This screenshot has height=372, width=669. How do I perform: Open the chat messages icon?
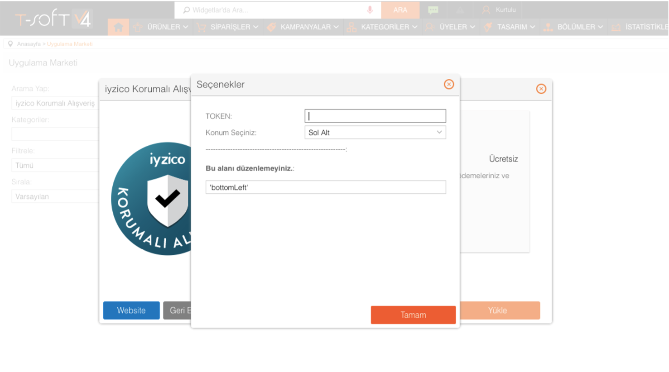point(433,10)
